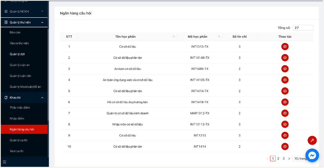The height and width of the screenshot is (168, 324).
Task: Go to pagination page 3
Action: coord(284,158)
